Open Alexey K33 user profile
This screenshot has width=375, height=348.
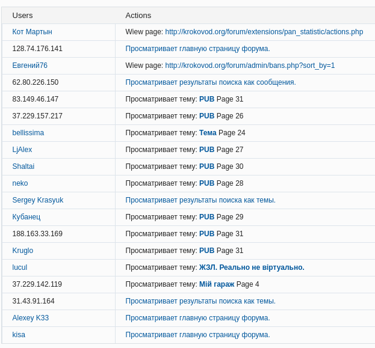(30, 318)
